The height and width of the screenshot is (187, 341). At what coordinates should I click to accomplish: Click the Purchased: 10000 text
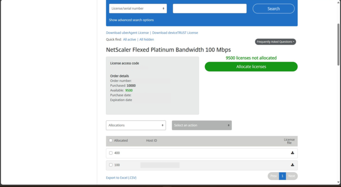123,86
